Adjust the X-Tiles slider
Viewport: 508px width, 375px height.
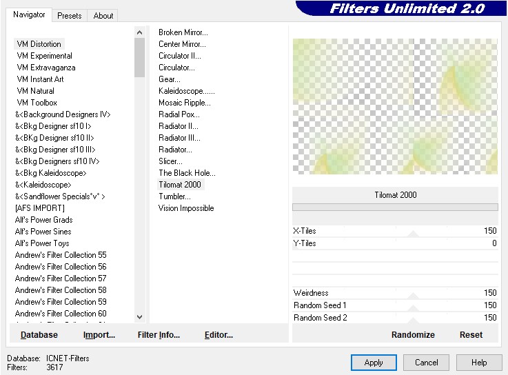click(412, 232)
